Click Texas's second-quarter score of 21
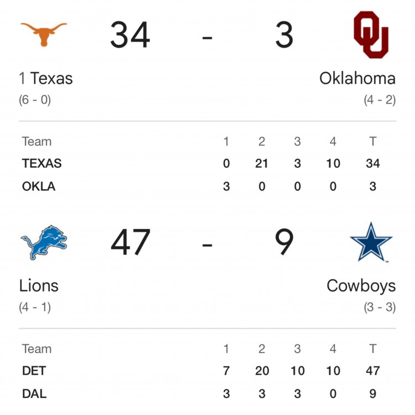Screen dimensions: 415x415 pos(262,163)
